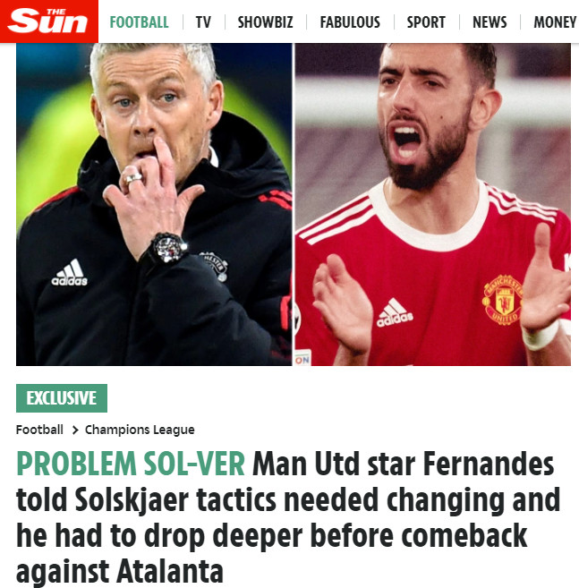Open the TV nav section
This screenshot has width=579, height=588.
pyautogui.click(x=203, y=22)
